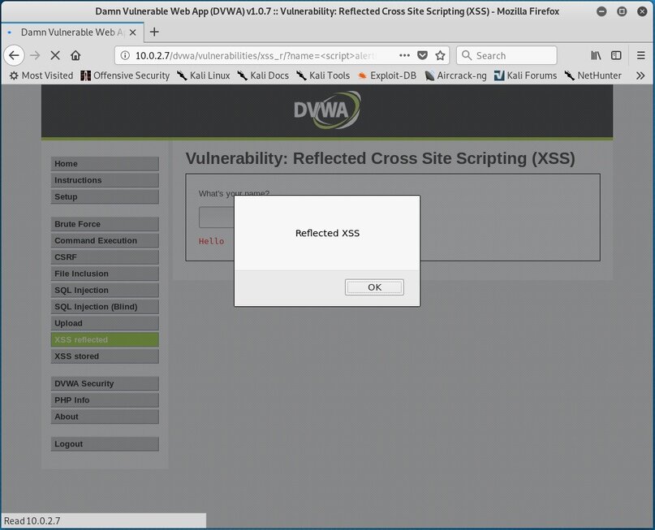
Task: Open a new tab with plus button
Action: [154, 32]
